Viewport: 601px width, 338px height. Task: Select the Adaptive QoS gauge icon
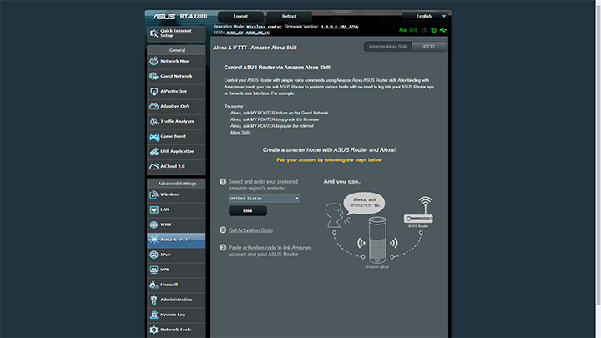[154, 106]
